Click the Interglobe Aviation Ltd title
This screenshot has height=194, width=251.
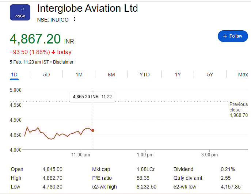click(x=88, y=8)
